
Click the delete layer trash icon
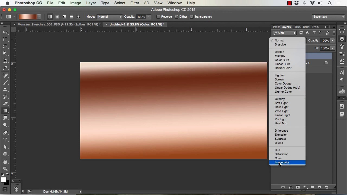pos(327,187)
